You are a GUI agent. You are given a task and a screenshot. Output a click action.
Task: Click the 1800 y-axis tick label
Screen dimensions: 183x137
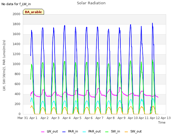click(x=17, y=24)
